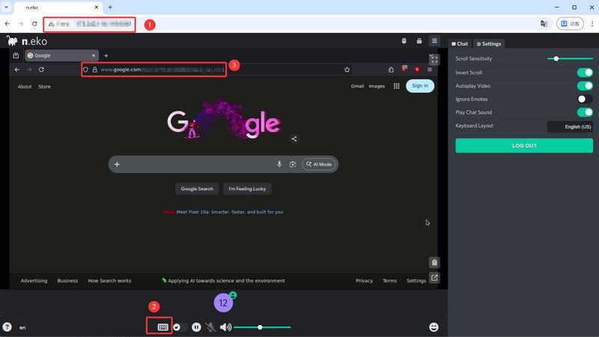The image size is (599, 337).
Task: Open the inner Firefox application menu
Action: [430, 70]
